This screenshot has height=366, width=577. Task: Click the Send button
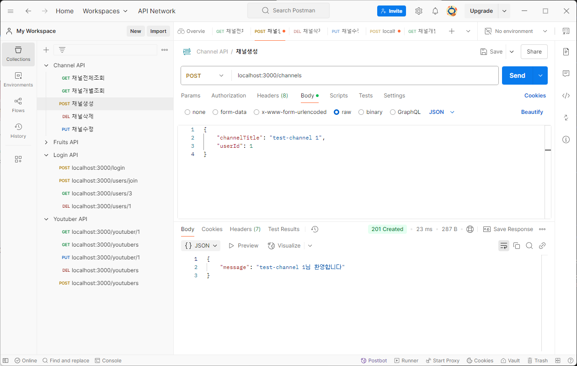tap(518, 75)
